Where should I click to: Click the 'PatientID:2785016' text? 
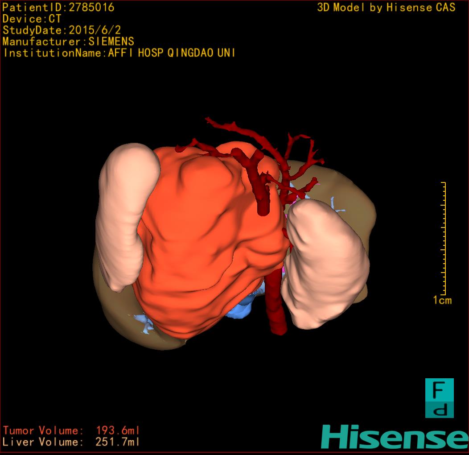58,8
